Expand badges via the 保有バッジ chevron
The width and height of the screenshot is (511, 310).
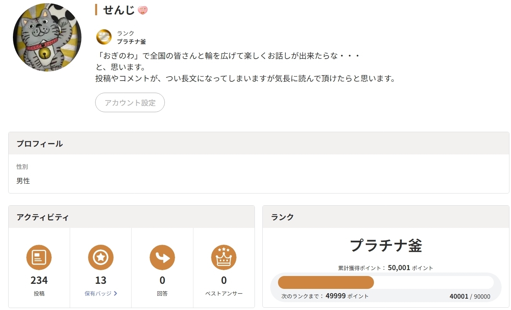[116, 294]
